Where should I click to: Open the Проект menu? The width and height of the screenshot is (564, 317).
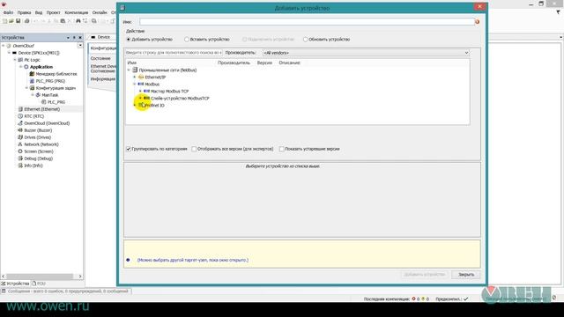[x=53, y=12]
